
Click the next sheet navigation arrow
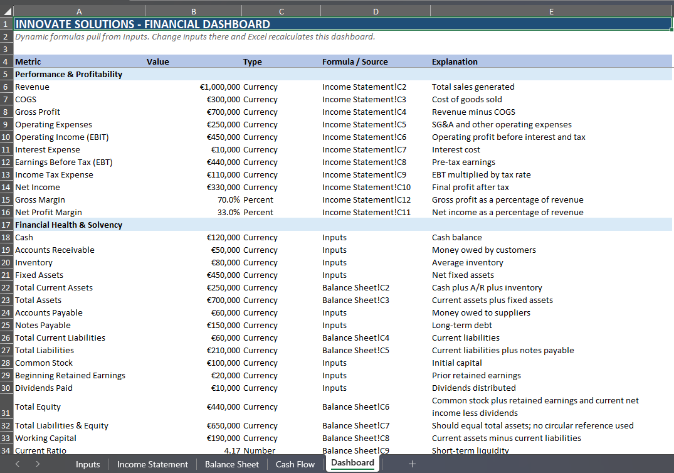(38, 464)
